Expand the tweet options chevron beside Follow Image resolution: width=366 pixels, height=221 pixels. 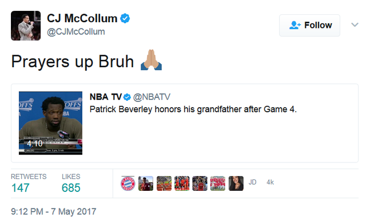pos(355,24)
